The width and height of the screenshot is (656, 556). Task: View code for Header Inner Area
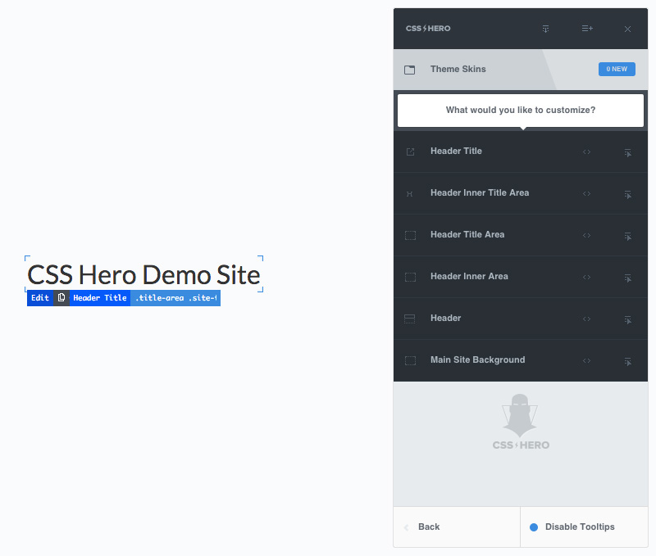point(586,277)
